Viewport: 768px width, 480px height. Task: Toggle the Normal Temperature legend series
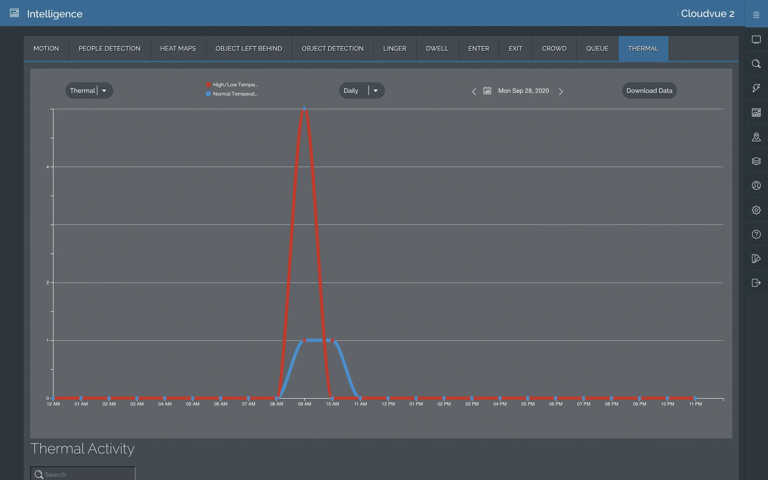click(x=231, y=94)
